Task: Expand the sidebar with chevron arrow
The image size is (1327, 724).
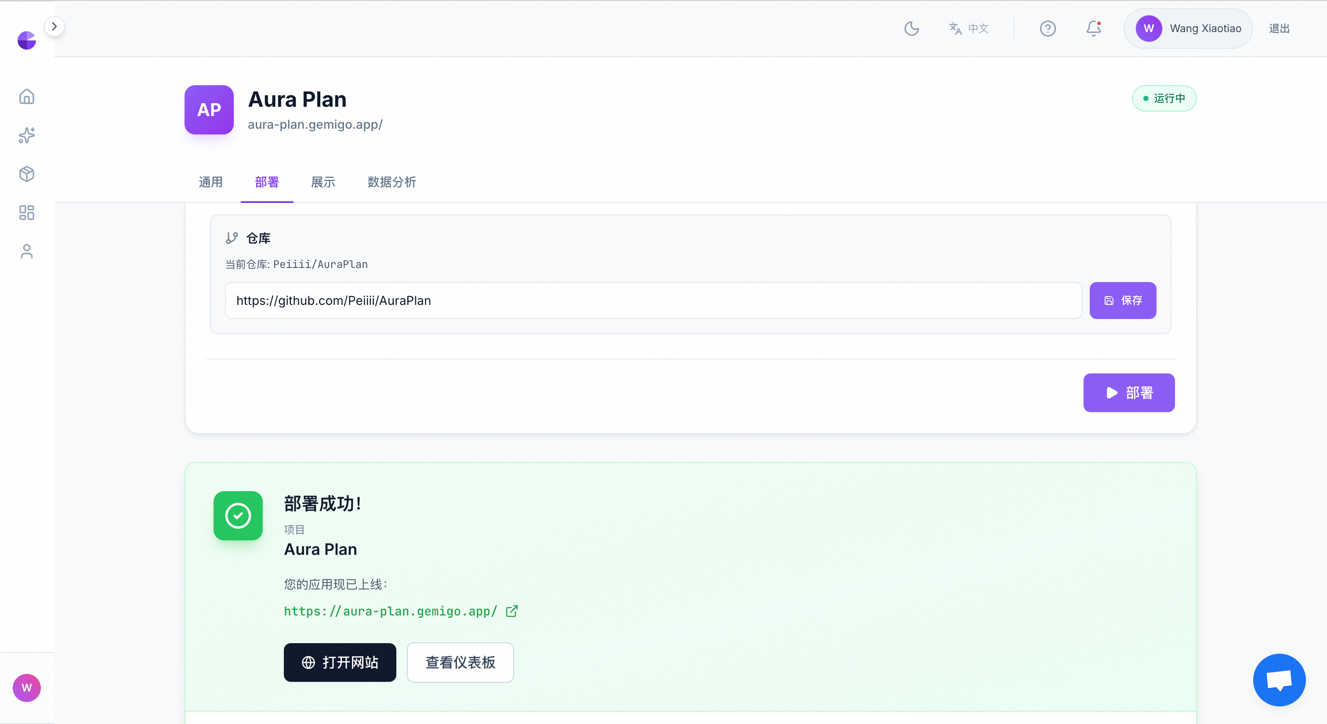Action: (54, 26)
